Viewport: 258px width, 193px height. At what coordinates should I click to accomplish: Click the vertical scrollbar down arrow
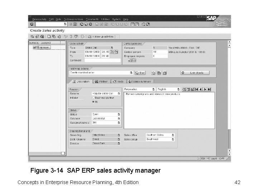(x=229, y=154)
